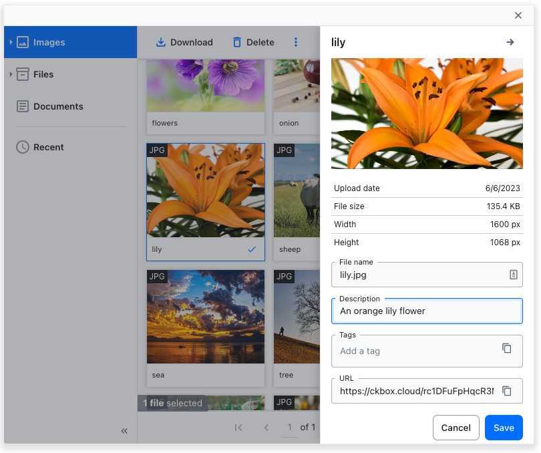The height and width of the screenshot is (453, 541).
Task: Click the Delete icon to remove the file
Action: coord(236,42)
